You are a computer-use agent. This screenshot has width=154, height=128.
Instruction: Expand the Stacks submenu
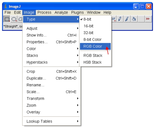point(51,55)
